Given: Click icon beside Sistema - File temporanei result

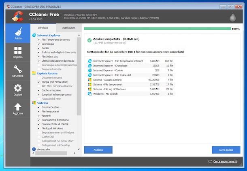Looking at the screenshot, I should 89,84.
